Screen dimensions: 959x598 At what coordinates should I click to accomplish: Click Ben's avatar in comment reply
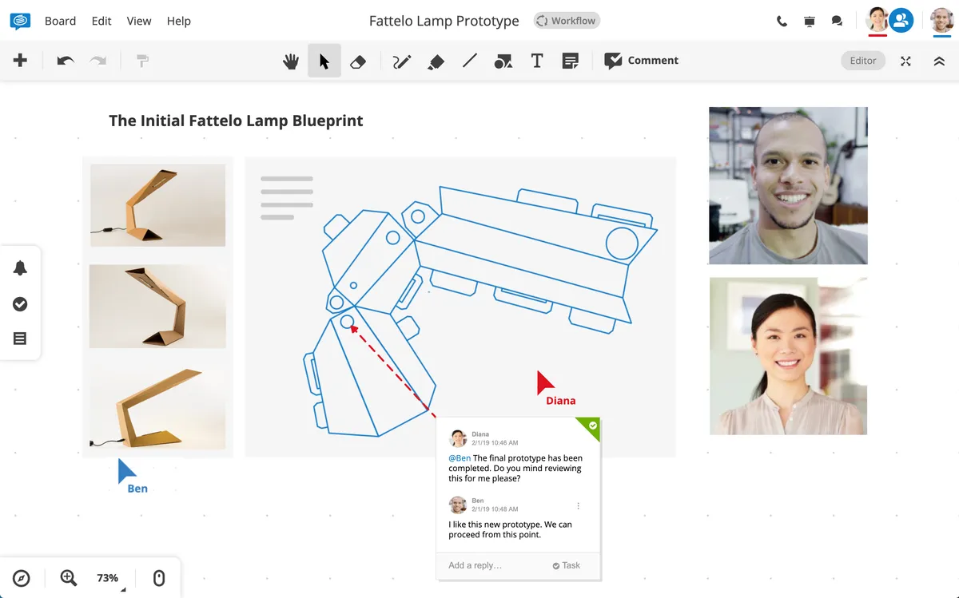(458, 505)
